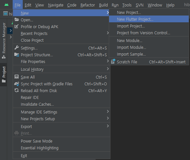Click the project module icon below File

tap(6, 14)
